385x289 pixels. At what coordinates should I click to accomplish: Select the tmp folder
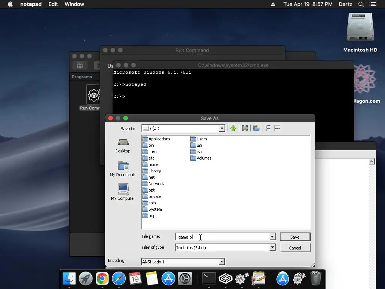tap(149, 216)
